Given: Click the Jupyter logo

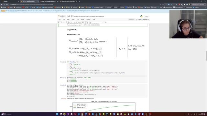Looking at the screenshot, I should [62, 16].
